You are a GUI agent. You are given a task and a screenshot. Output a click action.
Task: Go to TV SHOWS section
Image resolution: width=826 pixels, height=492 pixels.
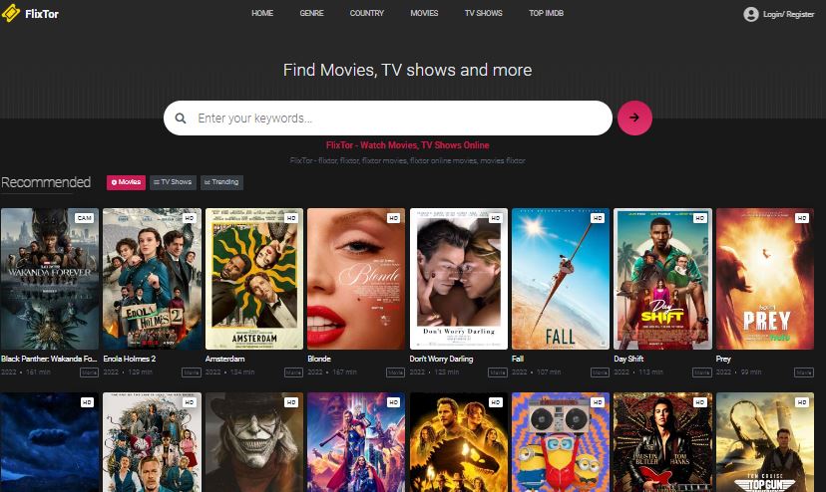pyautogui.click(x=483, y=13)
